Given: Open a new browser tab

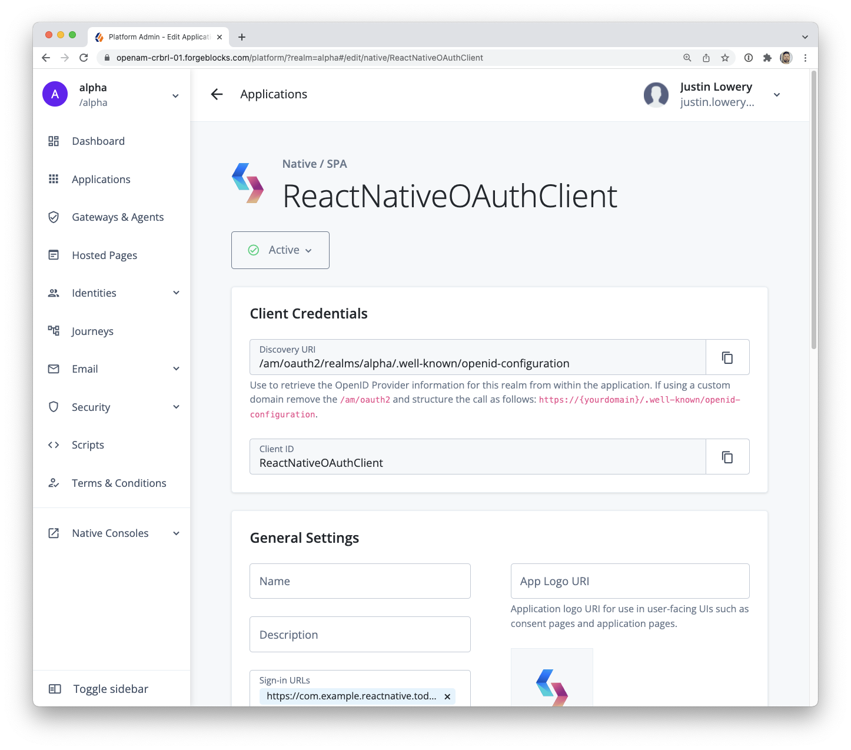Looking at the screenshot, I should click(242, 37).
